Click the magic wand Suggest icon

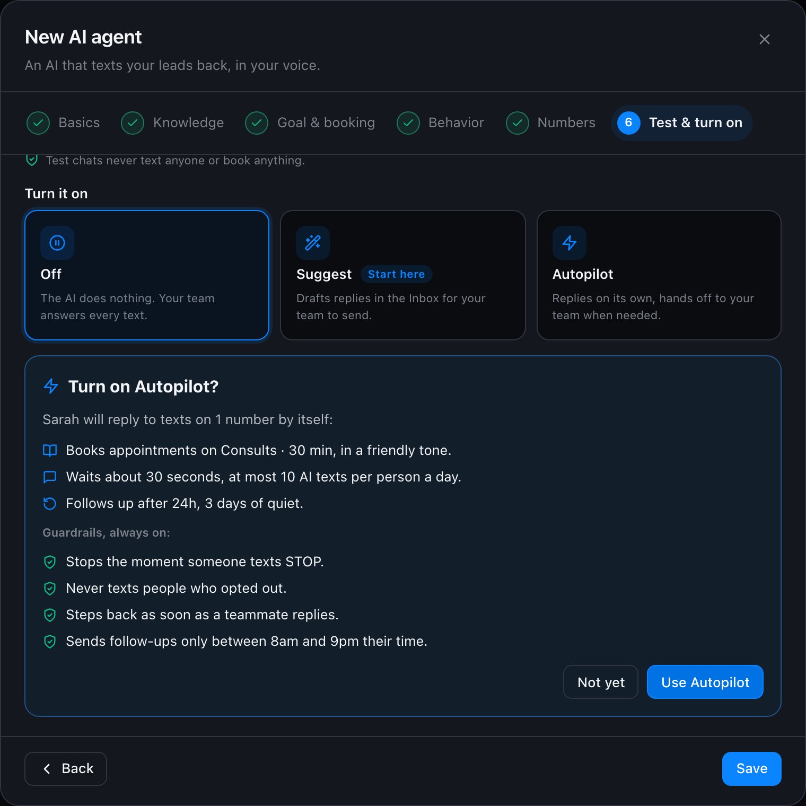coord(313,243)
